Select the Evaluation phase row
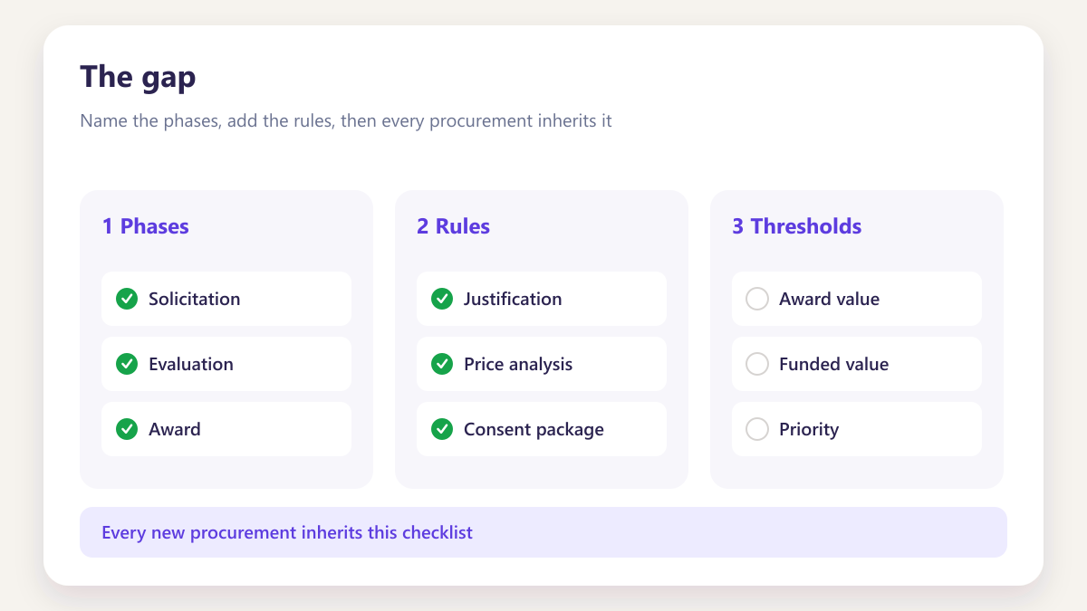The width and height of the screenshot is (1087, 611). point(226,364)
